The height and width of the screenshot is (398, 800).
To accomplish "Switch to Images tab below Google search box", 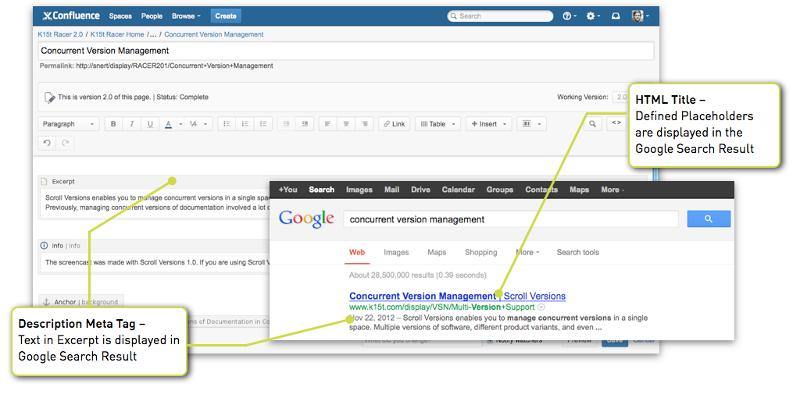I will pyautogui.click(x=396, y=252).
